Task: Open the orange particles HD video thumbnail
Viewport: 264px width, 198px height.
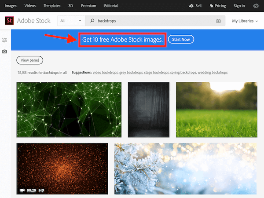Action: click(62, 169)
